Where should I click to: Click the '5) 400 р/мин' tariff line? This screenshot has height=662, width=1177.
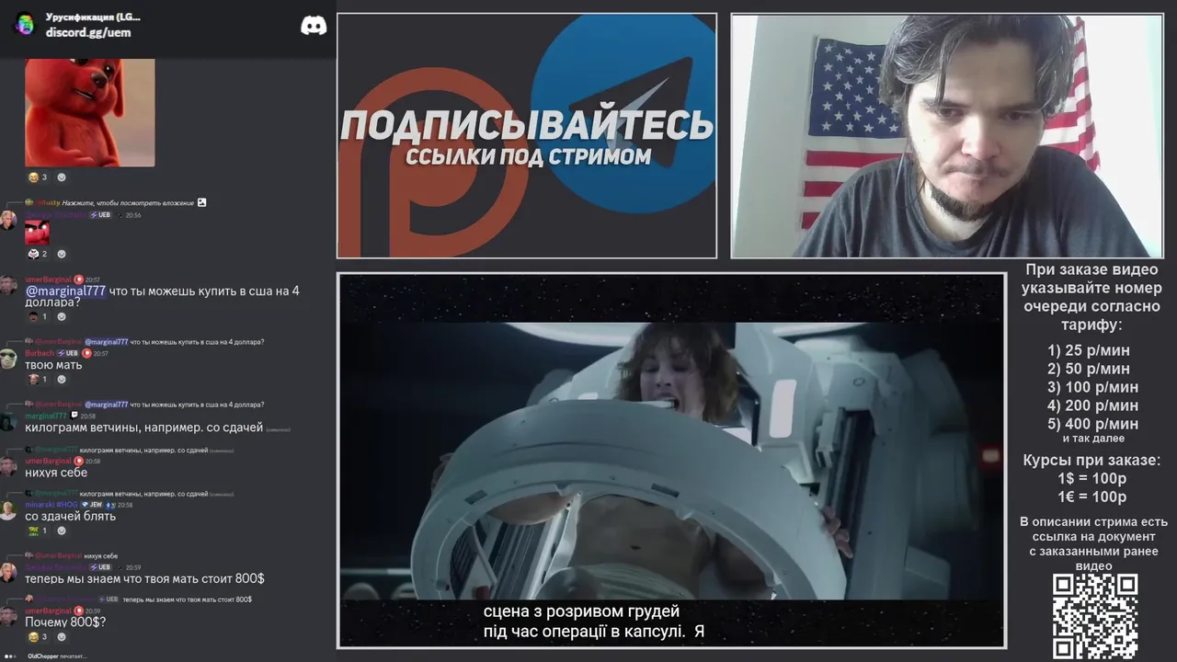[1092, 424]
